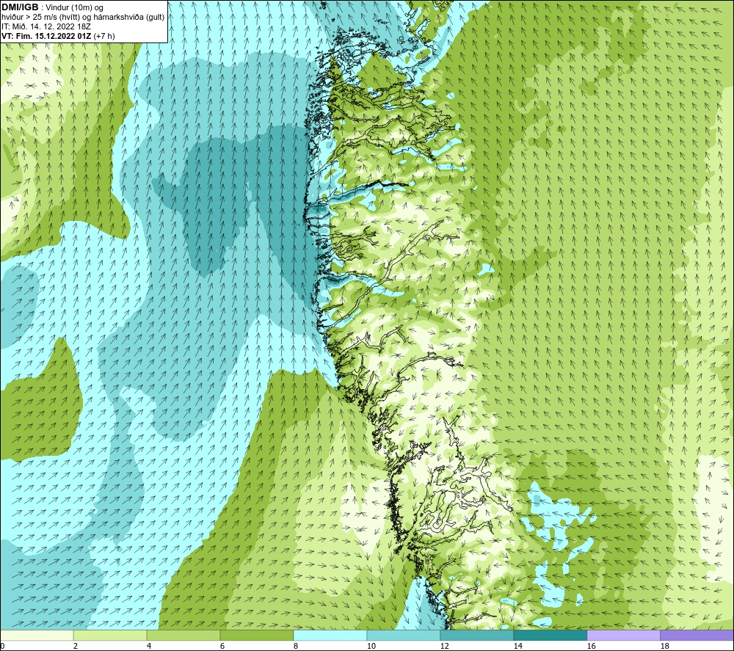
Task: Click the teal 12–14 m/s legend swatch
Action: coord(477,635)
